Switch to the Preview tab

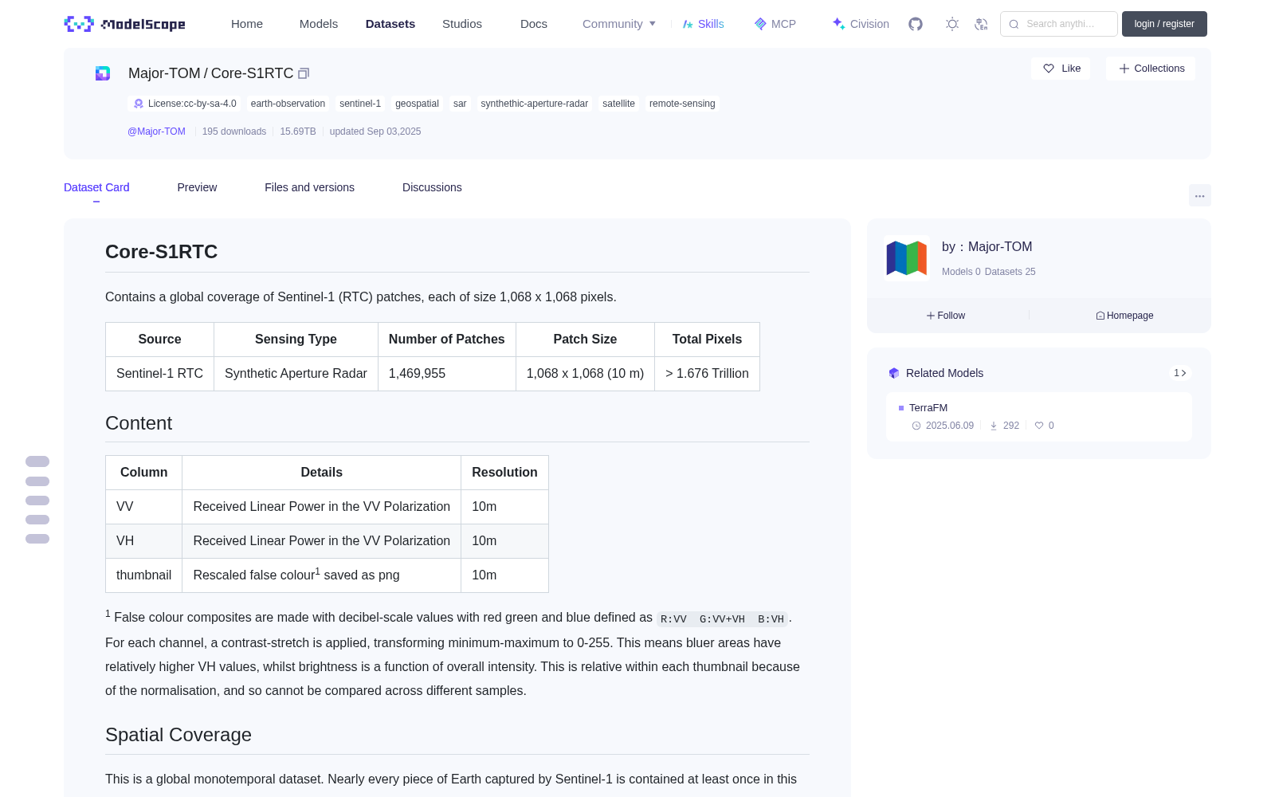coord(197,187)
